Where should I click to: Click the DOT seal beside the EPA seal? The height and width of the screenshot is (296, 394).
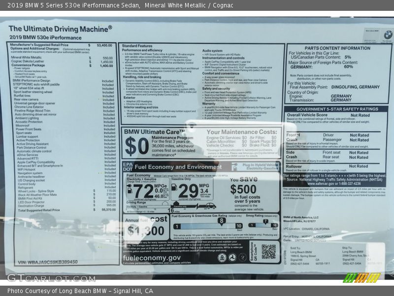(x=232, y=258)
